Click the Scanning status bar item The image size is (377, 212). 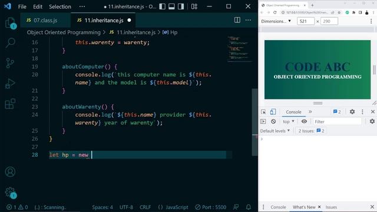point(49,207)
